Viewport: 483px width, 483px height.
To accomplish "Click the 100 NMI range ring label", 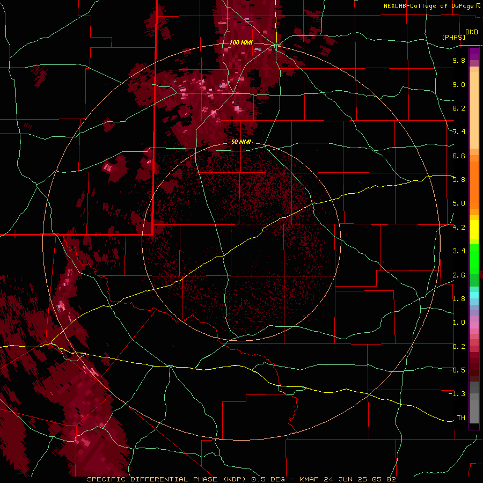I will tap(241, 42).
